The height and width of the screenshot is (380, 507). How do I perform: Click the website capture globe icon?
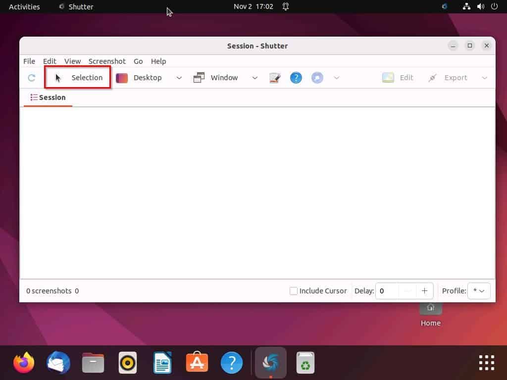(x=317, y=78)
